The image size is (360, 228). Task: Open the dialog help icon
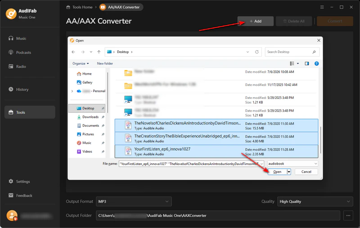point(316,63)
